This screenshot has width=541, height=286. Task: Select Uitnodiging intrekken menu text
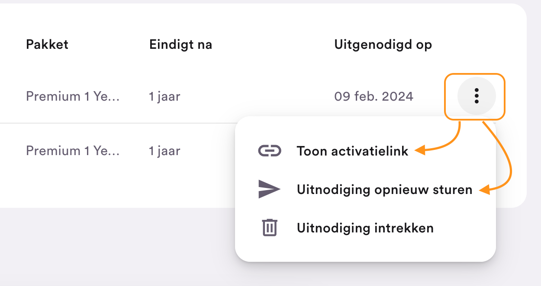pyautogui.click(x=365, y=228)
